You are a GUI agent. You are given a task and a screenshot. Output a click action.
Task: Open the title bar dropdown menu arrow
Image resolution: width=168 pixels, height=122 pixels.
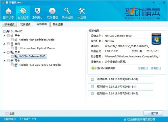click(x=154, y=3)
